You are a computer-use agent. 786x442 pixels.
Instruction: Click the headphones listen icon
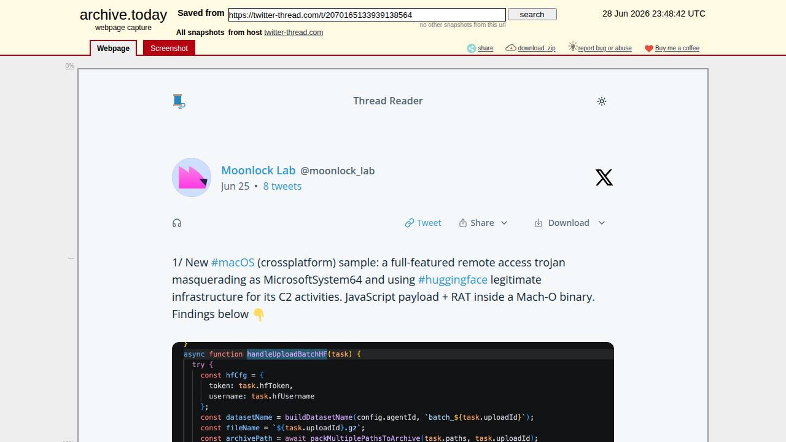click(x=177, y=223)
